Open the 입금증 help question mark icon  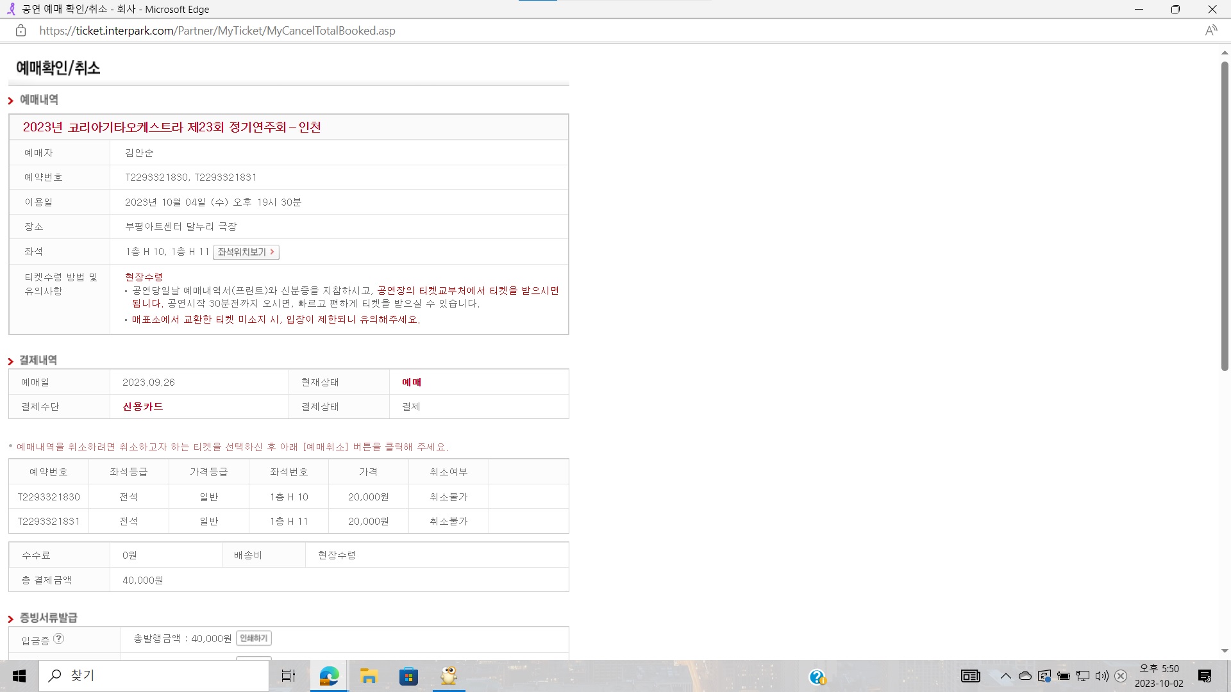click(58, 638)
